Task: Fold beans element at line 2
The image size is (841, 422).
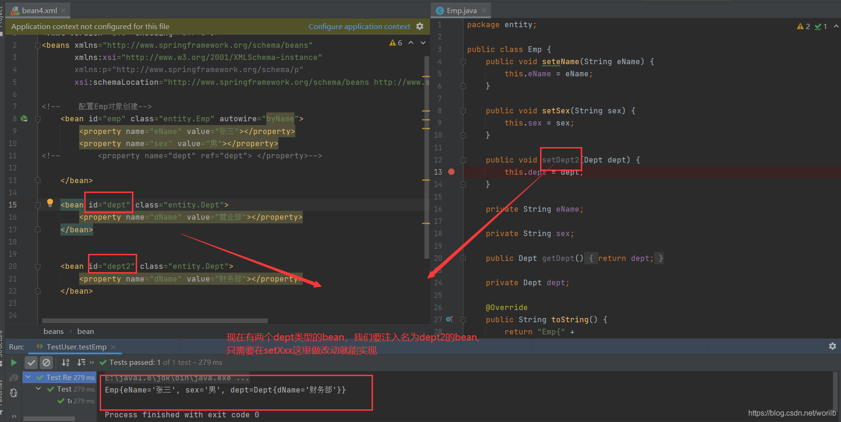Action: click(38, 45)
